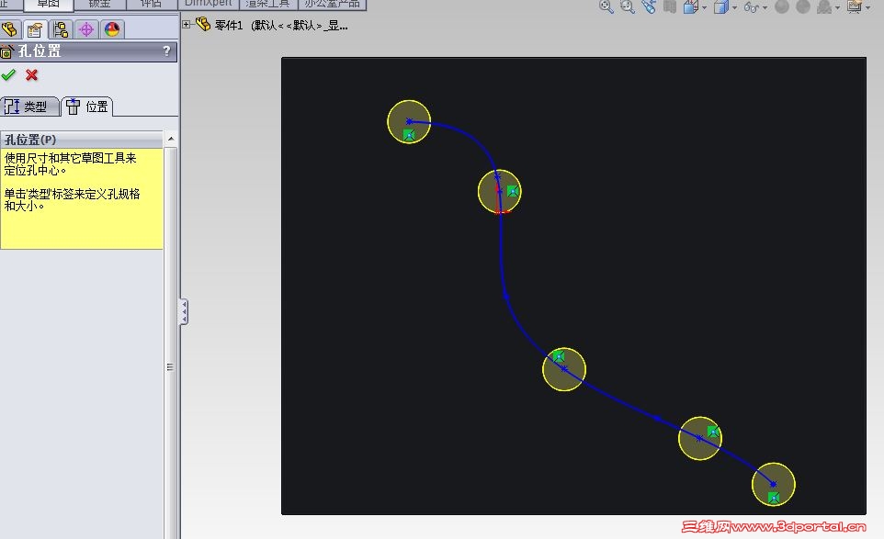Click the Previous View icon
This screenshot has width=884, height=539.
(x=649, y=6)
